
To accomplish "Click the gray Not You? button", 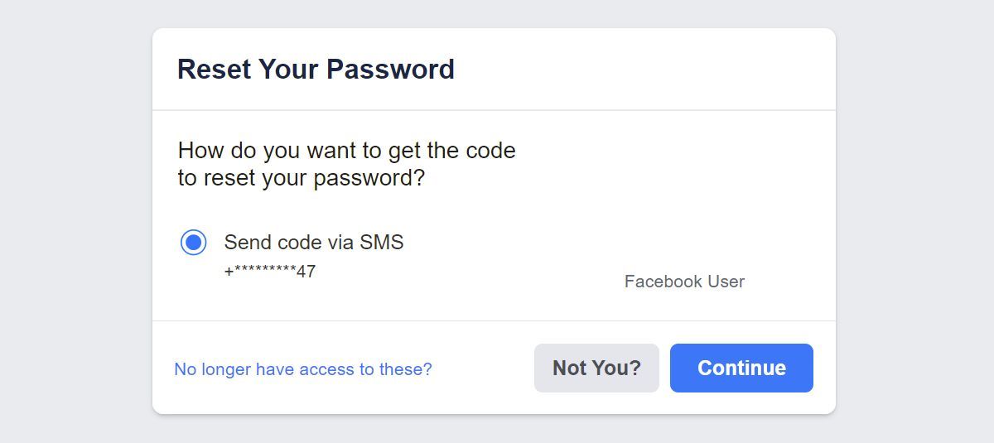I will 596,368.
